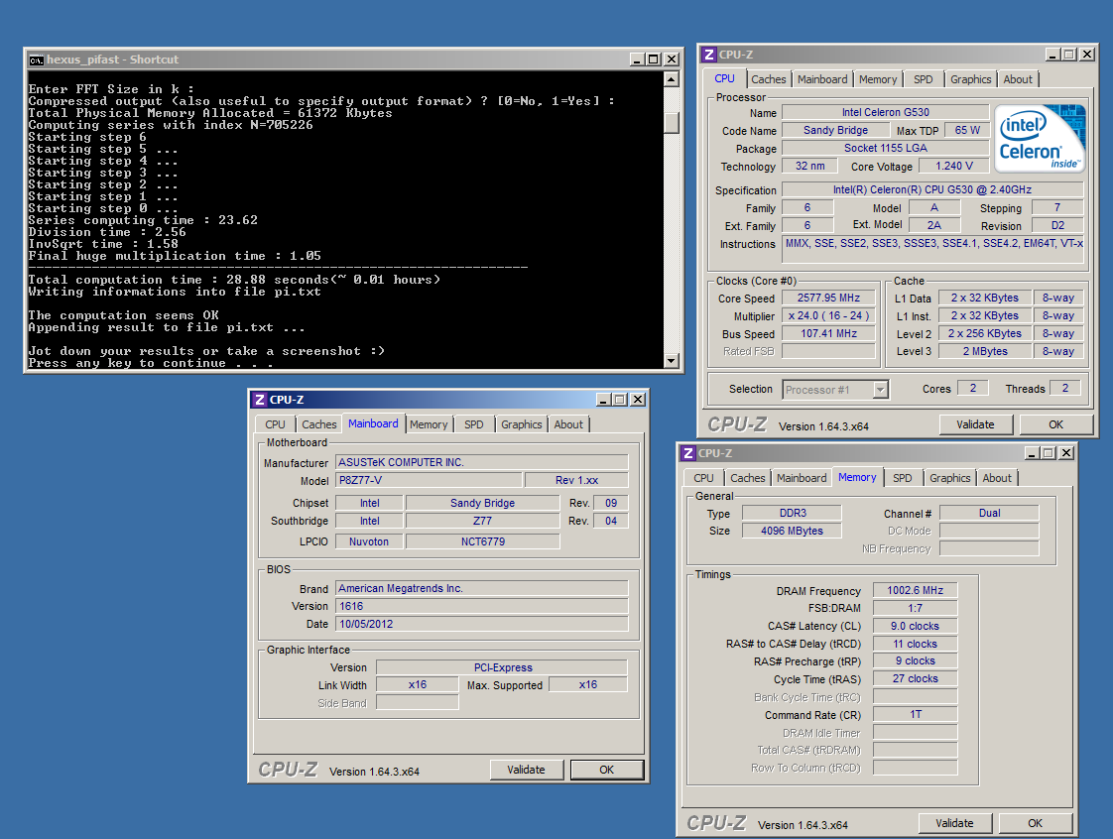This screenshot has height=839, width=1113.
Task: Click the ASUSTeK COMPUTER INC. manufacturer field
Action: 482,463
